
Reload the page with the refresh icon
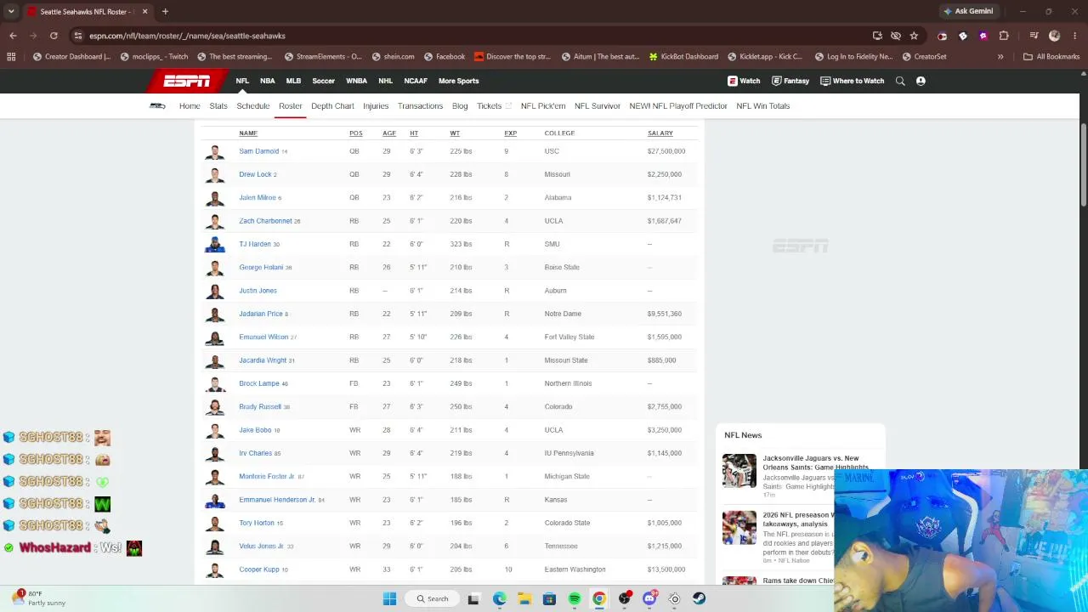pos(54,36)
